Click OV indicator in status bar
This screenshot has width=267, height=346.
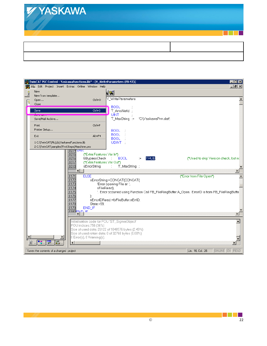(x=229, y=251)
